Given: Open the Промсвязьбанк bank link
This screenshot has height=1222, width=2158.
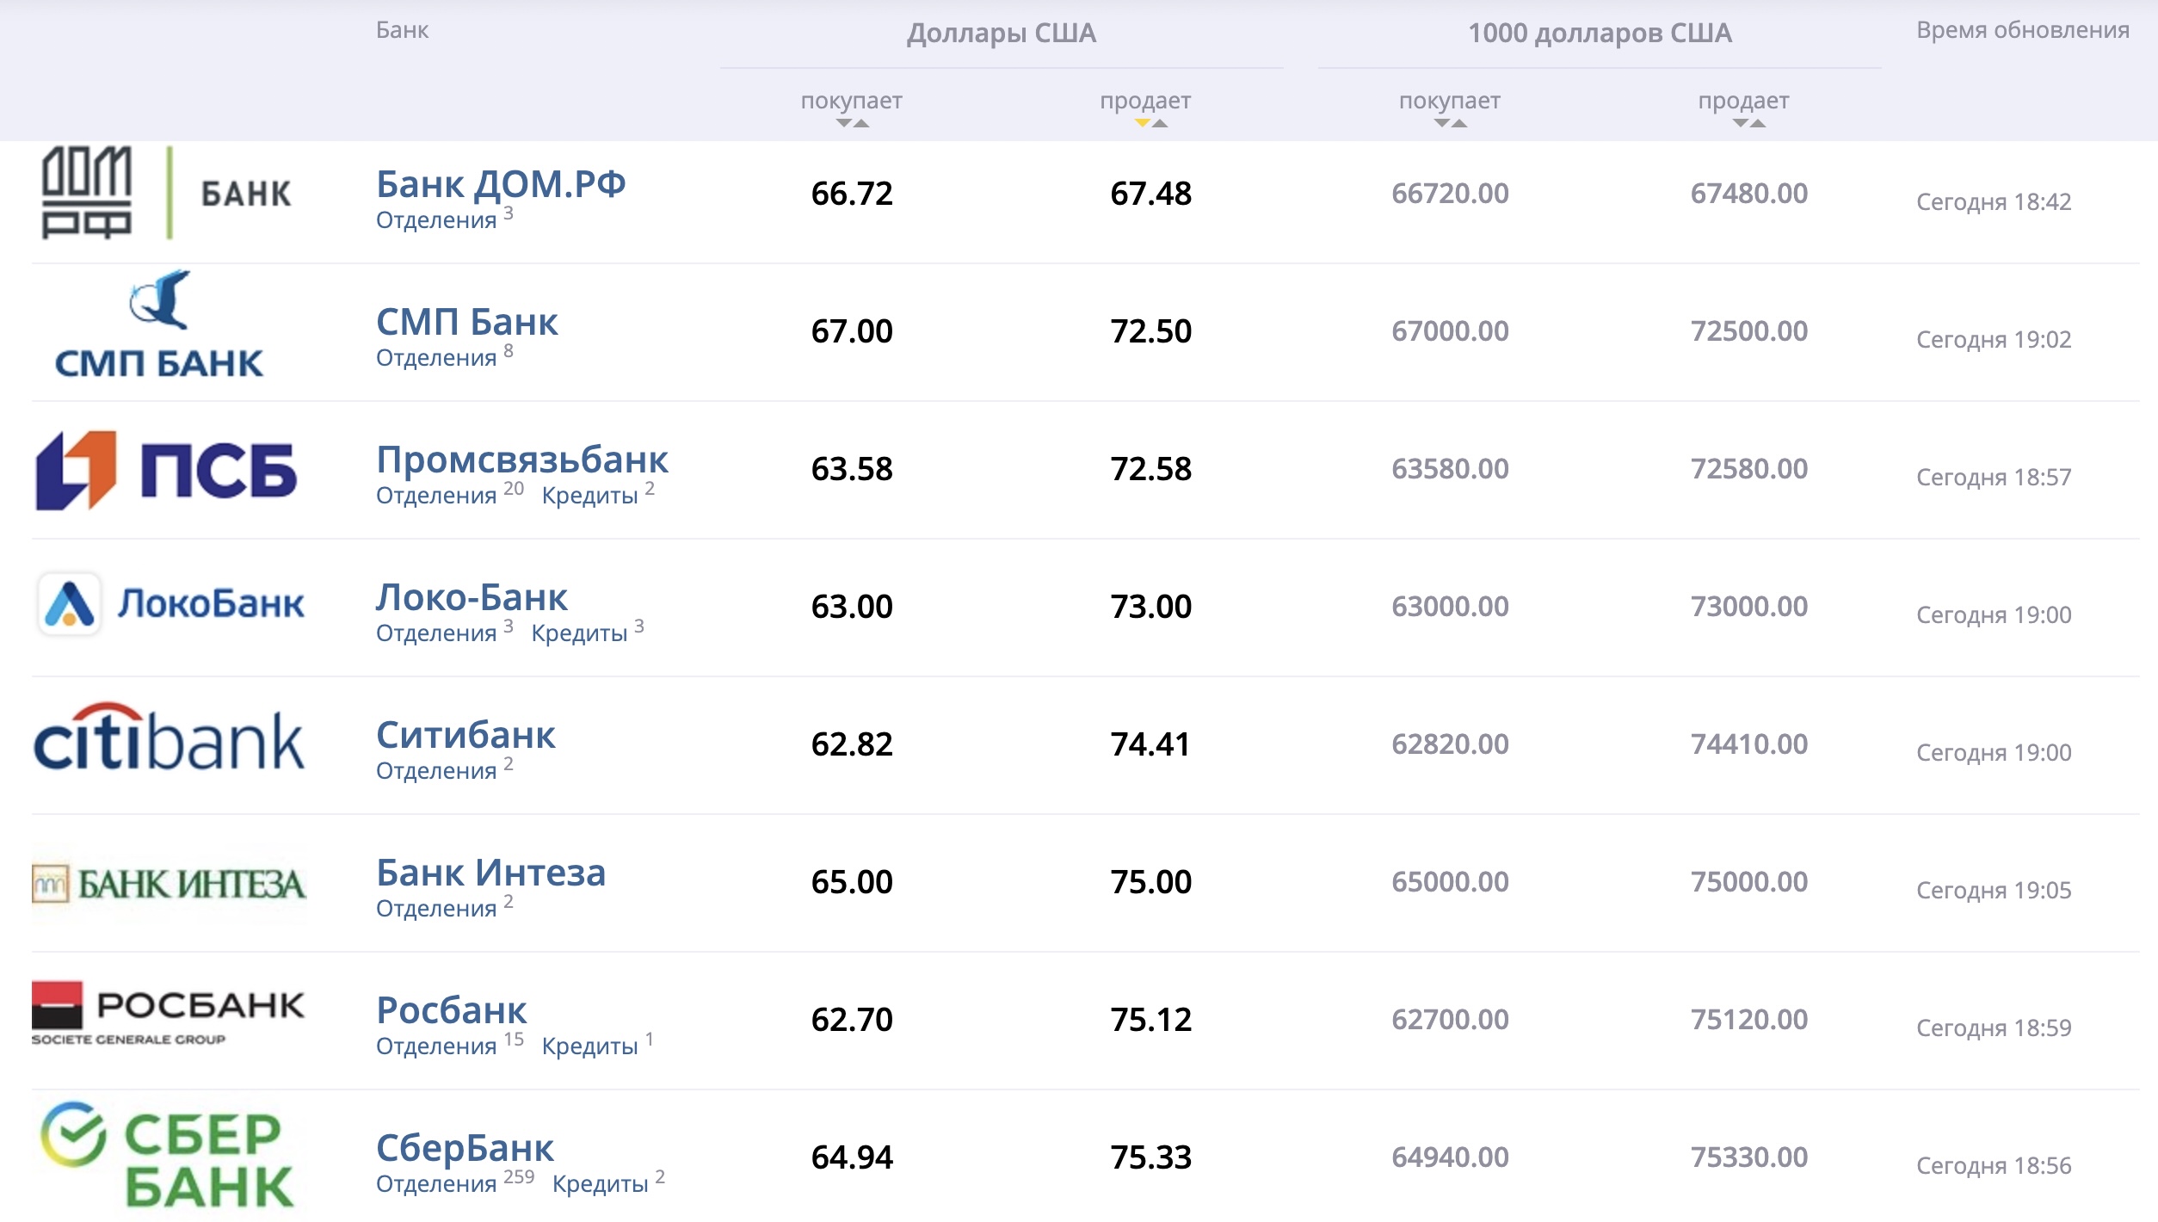Looking at the screenshot, I should [522, 460].
